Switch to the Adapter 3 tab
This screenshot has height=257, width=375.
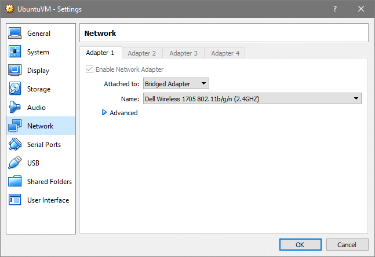click(x=183, y=53)
